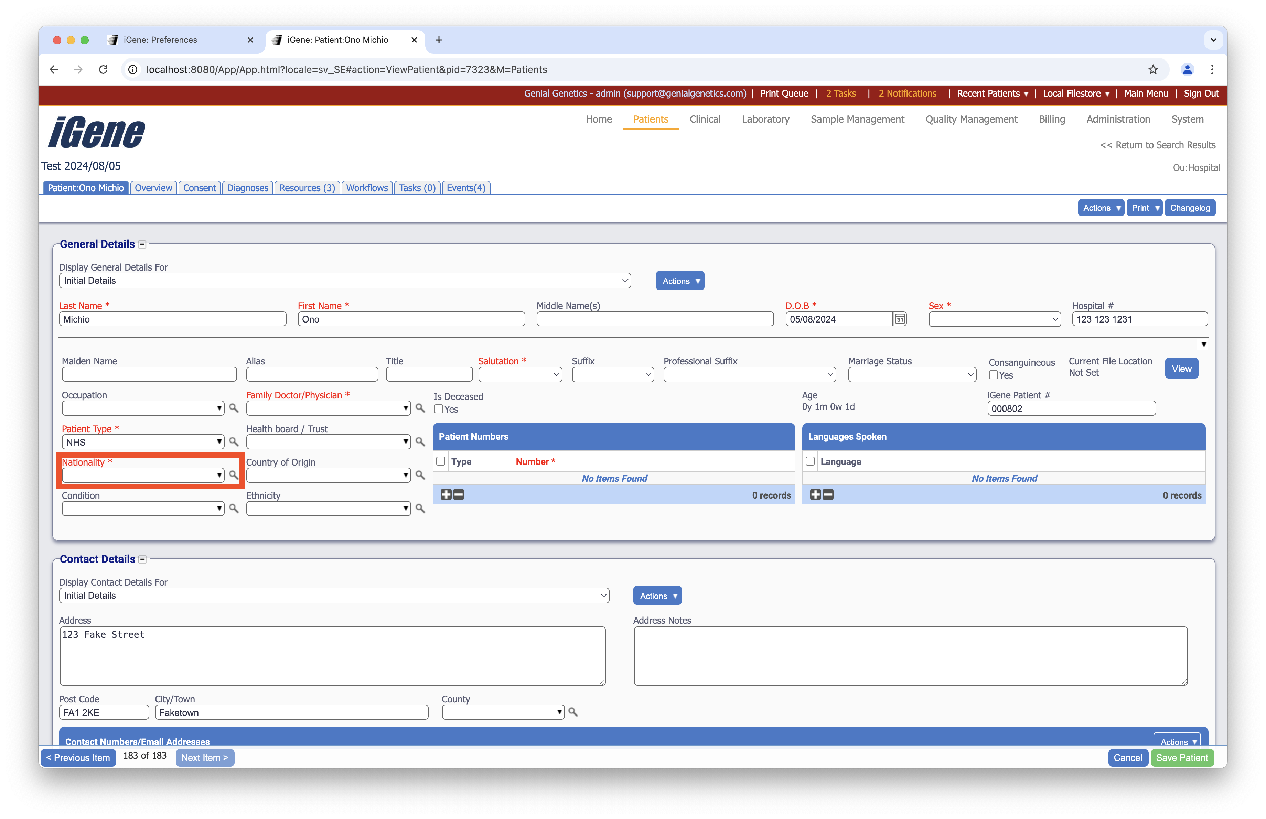
Task: Collapse the General Details section
Action: [x=142, y=244]
